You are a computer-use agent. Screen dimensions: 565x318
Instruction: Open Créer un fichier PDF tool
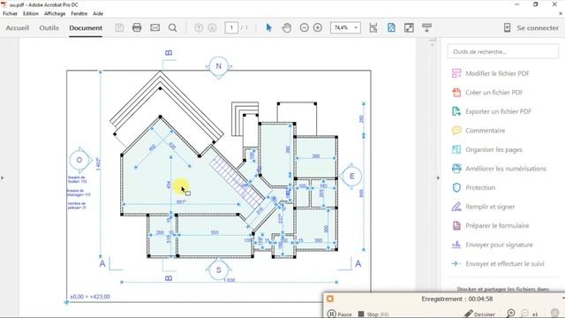[487, 93]
